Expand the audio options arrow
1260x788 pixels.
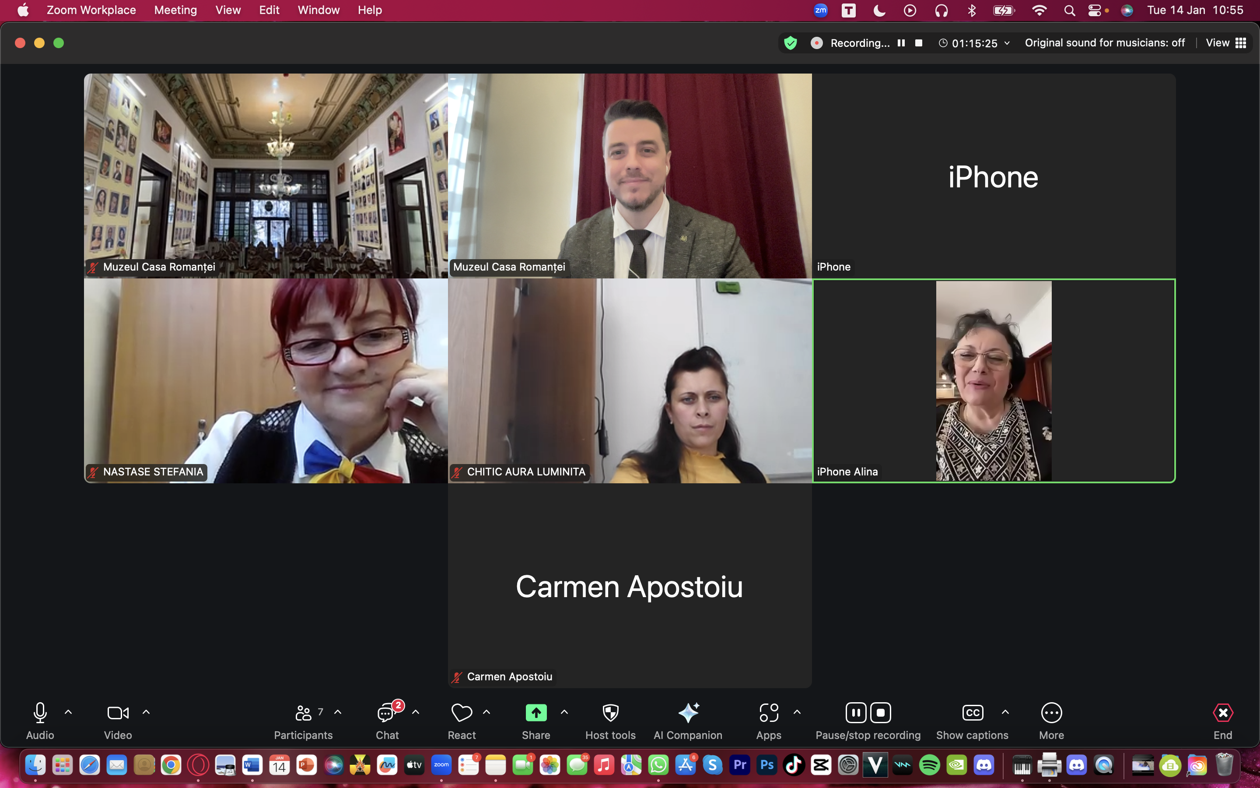68,712
